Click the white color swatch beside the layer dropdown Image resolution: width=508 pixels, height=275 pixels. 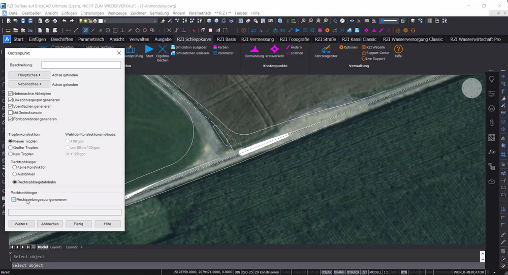101,21
